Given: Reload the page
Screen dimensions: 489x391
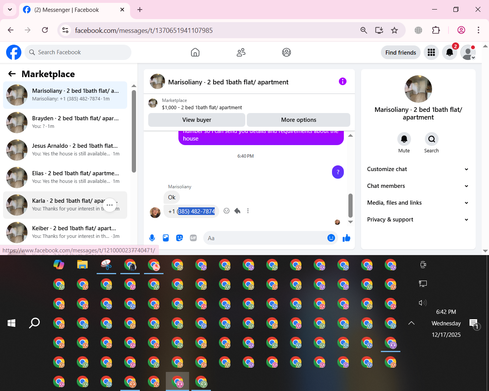Looking at the screenshot, I should (x=45, y=30).
